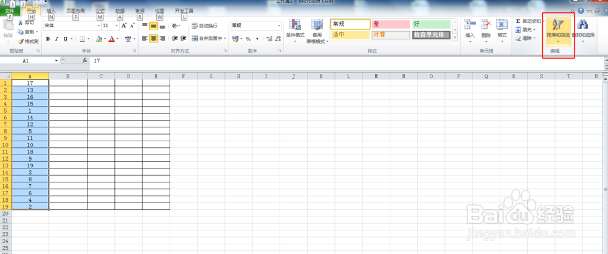Open font color dropdown arrow
The height and width of the screenshot is (254, 608).
118,39
